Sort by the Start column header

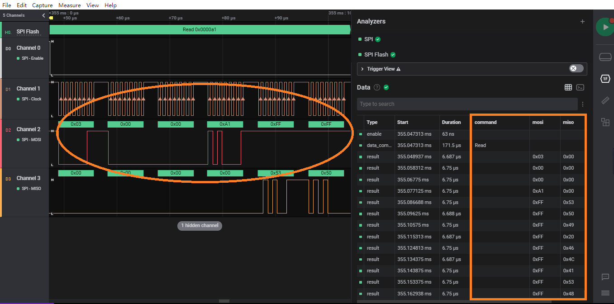[402, 122]
